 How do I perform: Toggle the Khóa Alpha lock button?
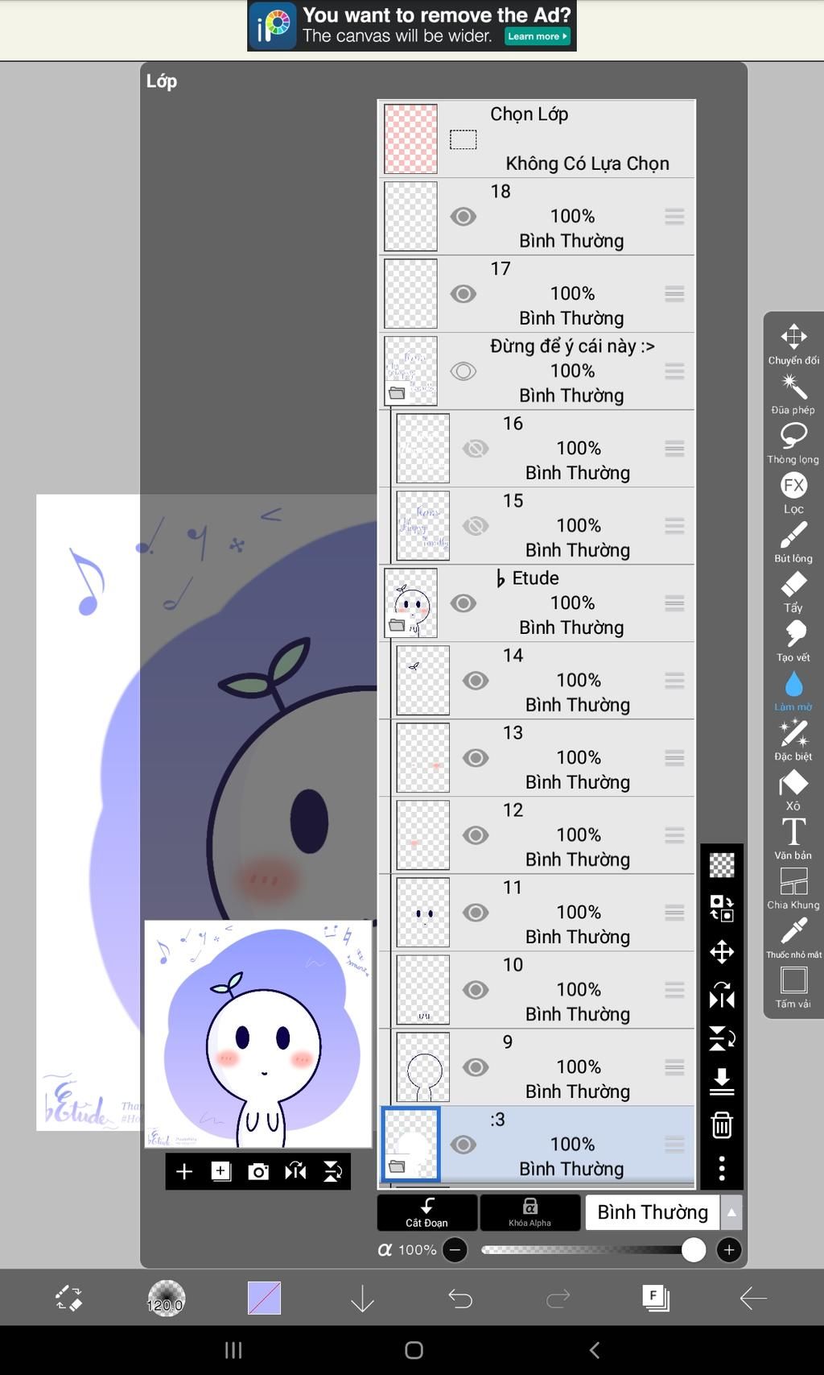529,1212
